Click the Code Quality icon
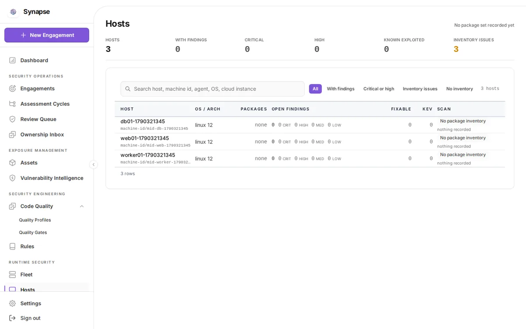 pos(12,206)
